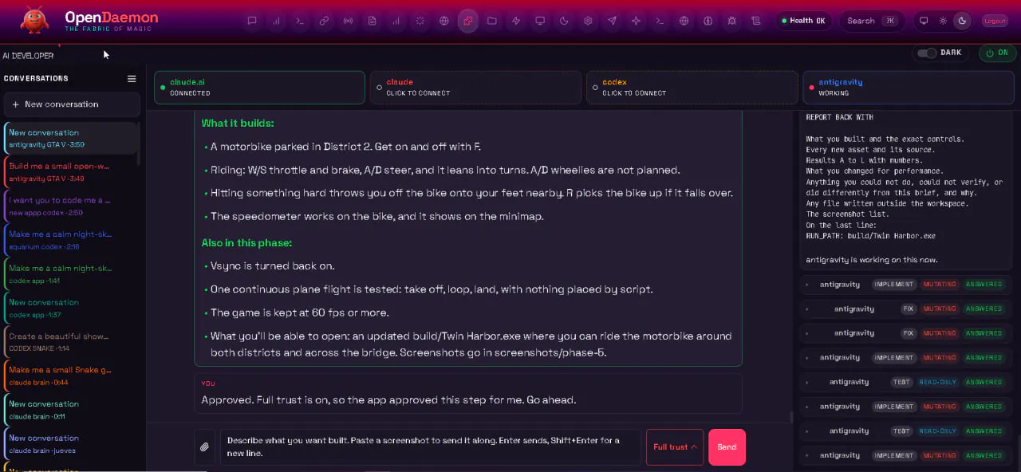The width and height of the screenshot is (1021, 472).
Task: Start a New conversation
Action: [x=72, y=104]
